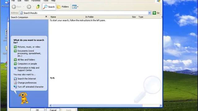Viewport: 198px width, 111px height.
Task: Click green arrow beside Computers or people
Action: 15,64
